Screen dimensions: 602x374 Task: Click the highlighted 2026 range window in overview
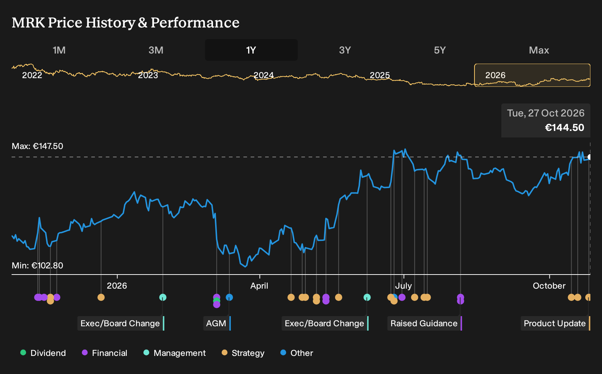[x=532, y=75]
